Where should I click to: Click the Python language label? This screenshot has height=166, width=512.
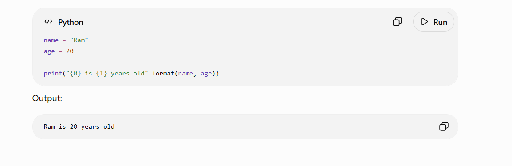coord(71,22)
